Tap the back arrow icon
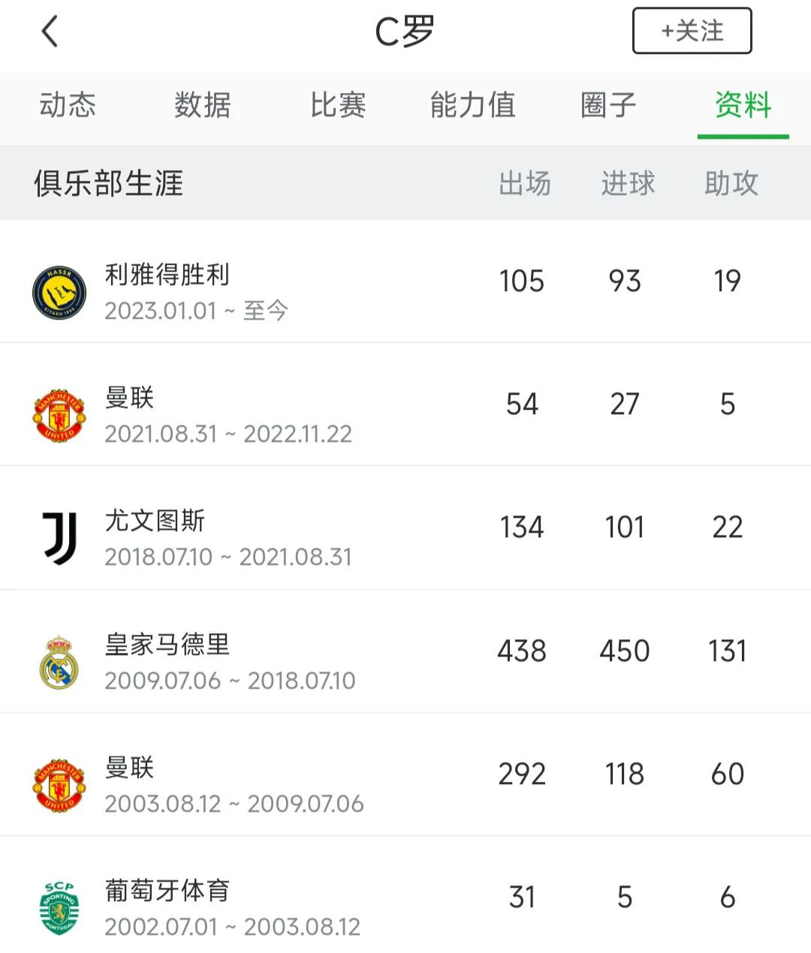Screen dimensions: 811x953 [x=50, y=32]
